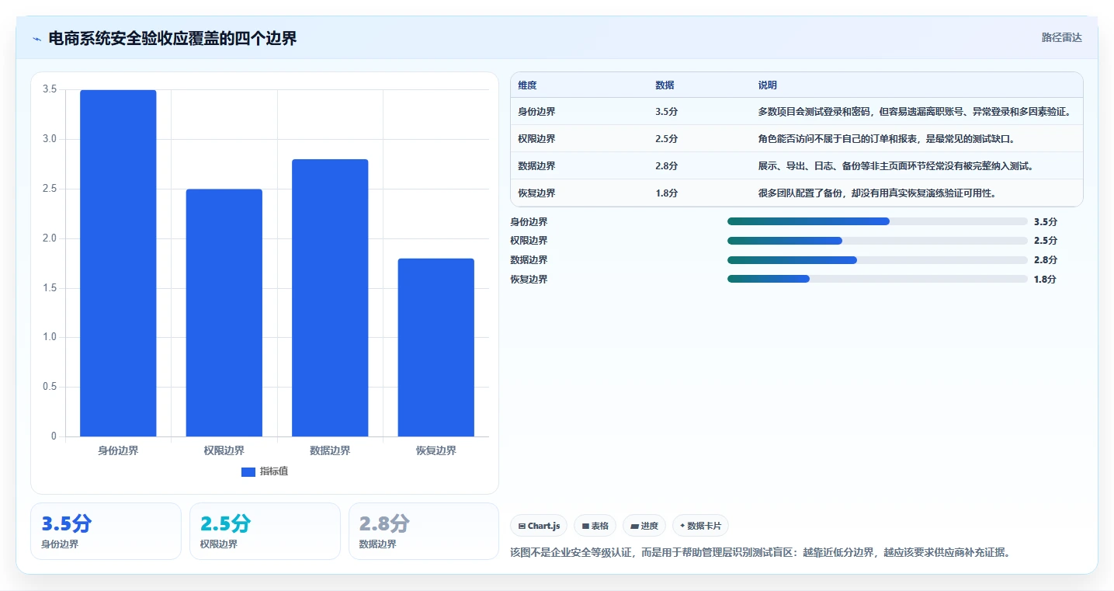
Task: Select the 权限边界 bar in the chart
Action: pos(224,313)
